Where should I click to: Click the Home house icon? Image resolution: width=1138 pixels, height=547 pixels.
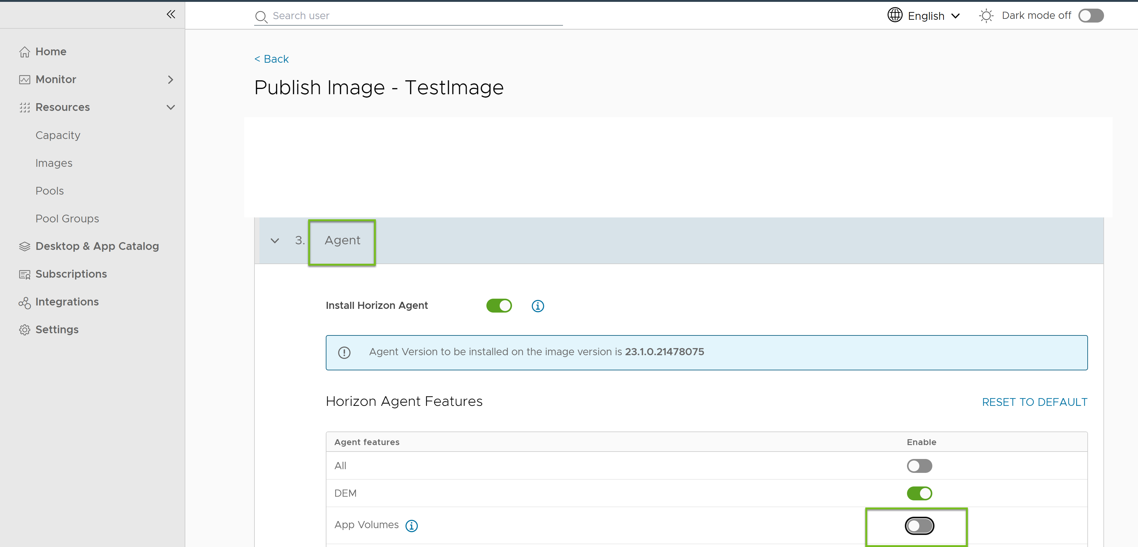coord(25,52)
